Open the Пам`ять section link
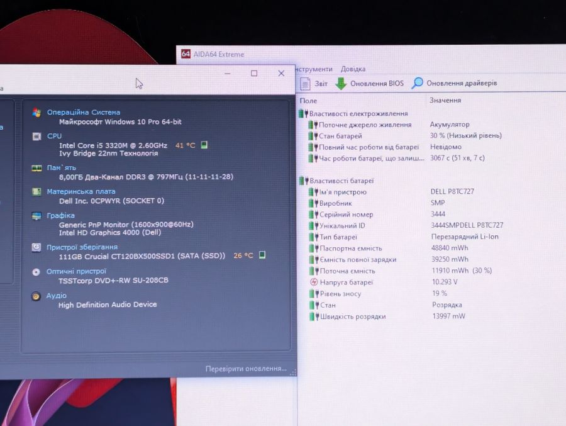 pos(62,167)
